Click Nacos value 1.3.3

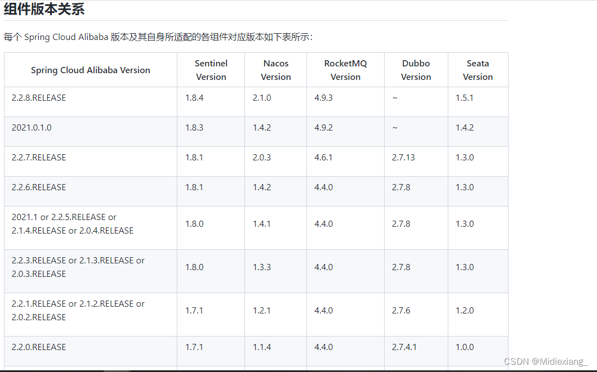coord(262,267)
